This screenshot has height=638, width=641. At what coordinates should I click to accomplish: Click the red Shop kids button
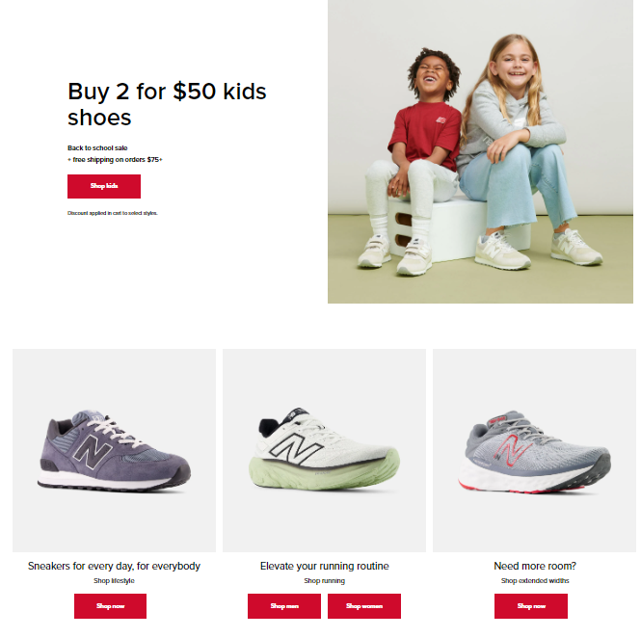tap(104, 186)
